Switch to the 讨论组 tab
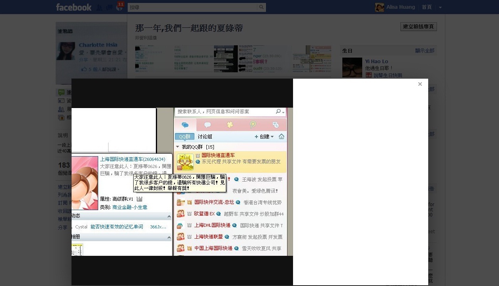 [x=205, y=137]
